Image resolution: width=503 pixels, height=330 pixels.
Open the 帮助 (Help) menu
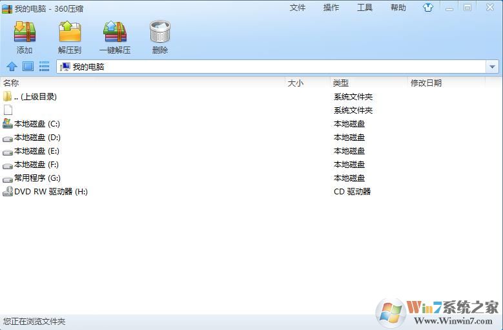398,8
